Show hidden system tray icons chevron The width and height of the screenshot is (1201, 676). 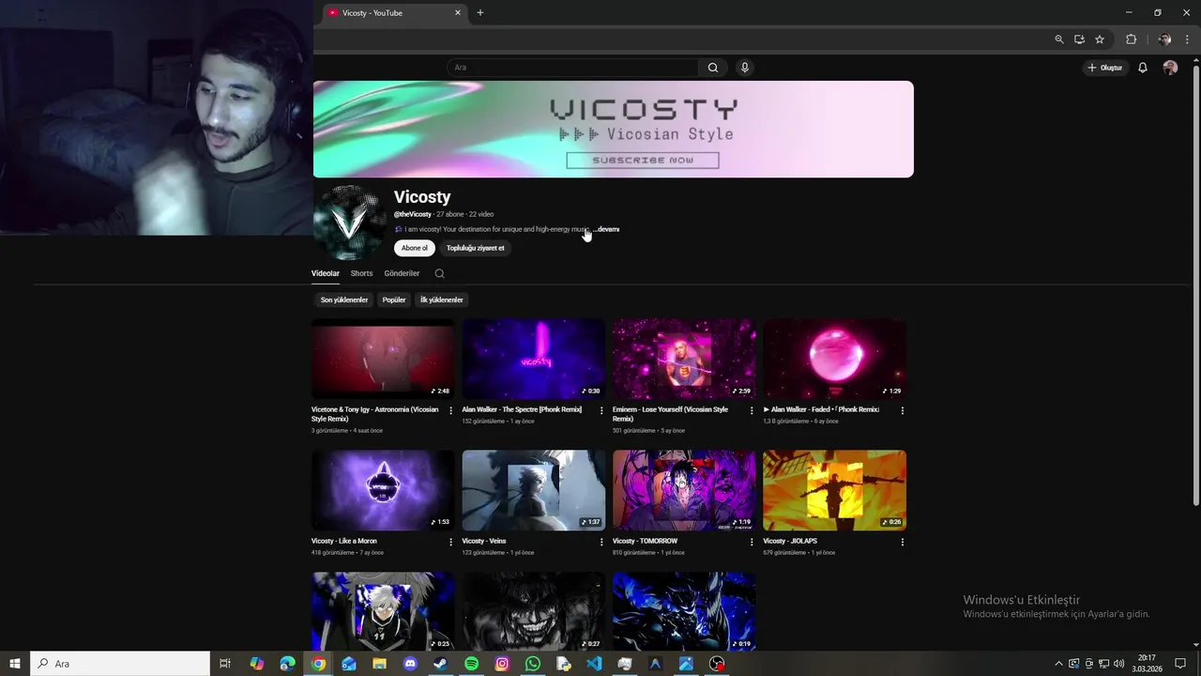click(x=1059, y=664)
